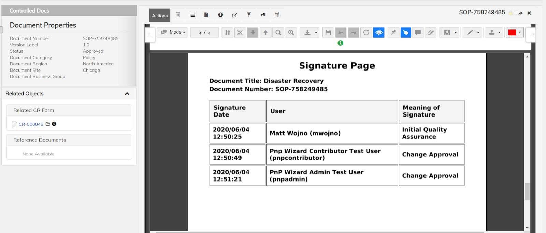546x233 pixels.
Task: Click the fit-to-screen icon in viewer toolbar
Action: (240, 33)
